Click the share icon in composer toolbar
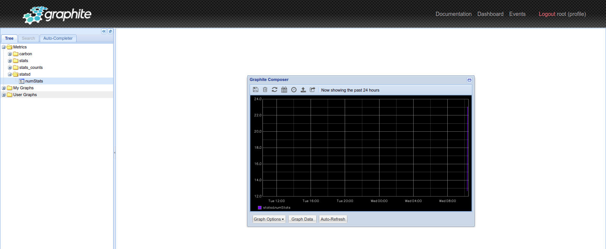 (x=312, y=90)
